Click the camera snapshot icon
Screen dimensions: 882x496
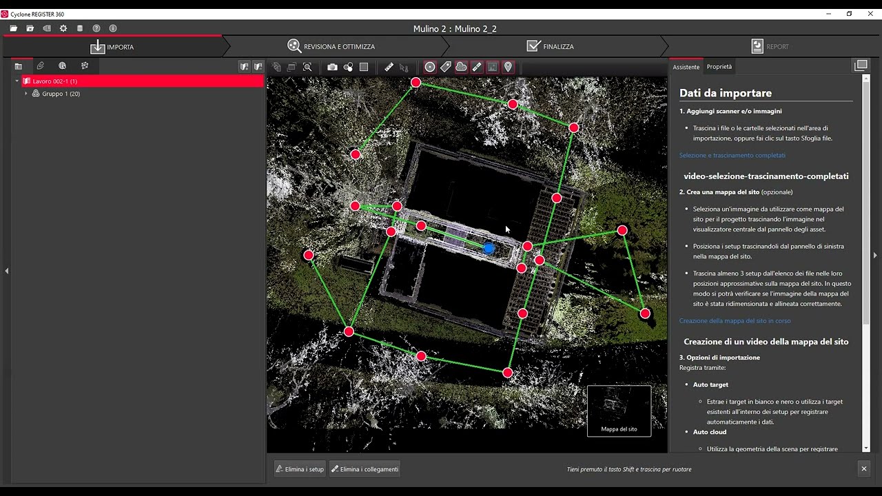point(332,67)
